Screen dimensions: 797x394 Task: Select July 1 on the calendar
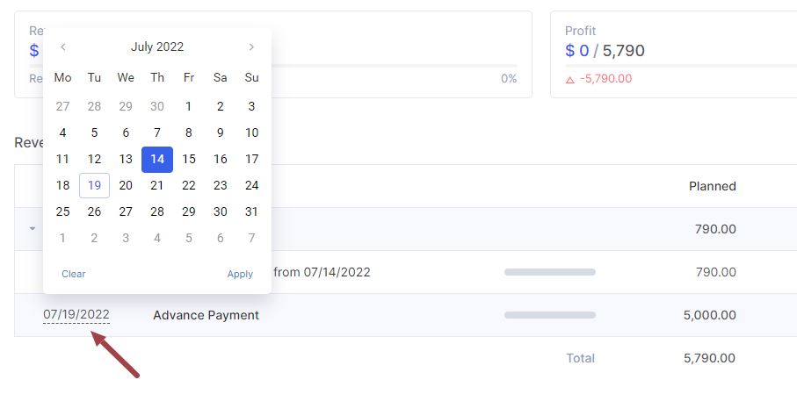189,107
